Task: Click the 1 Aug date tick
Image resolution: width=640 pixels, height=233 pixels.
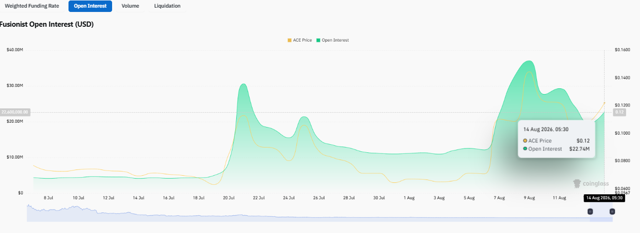Action: tap(409, 198)
